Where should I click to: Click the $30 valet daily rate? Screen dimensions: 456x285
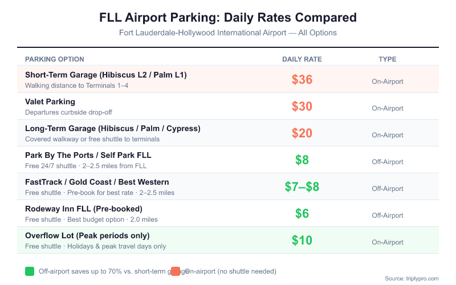tap(302, 107)
